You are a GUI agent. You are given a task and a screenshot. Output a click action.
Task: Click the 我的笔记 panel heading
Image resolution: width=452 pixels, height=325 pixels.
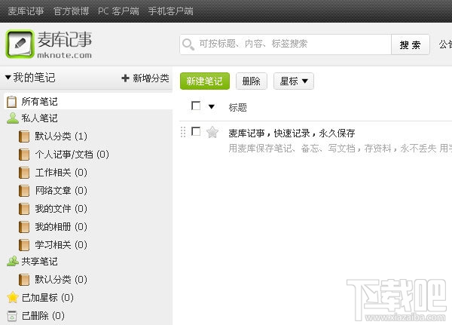(34, 78)
